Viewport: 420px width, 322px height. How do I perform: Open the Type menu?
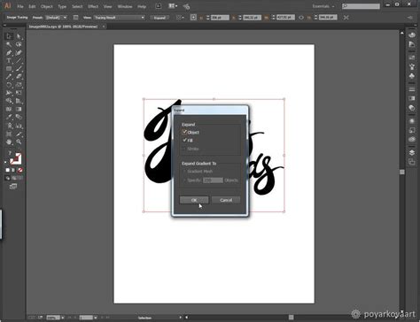62,6
